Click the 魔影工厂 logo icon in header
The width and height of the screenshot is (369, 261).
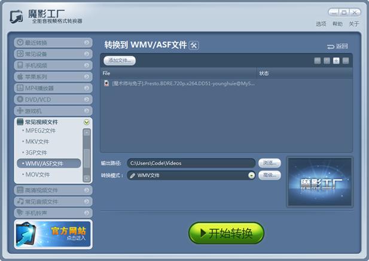tap(17, 17)
